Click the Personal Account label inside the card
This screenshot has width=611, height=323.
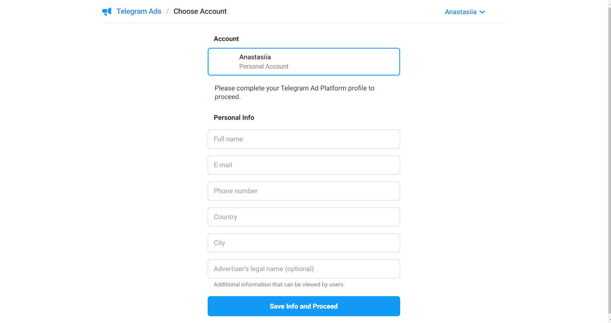[x=263, y=66]
